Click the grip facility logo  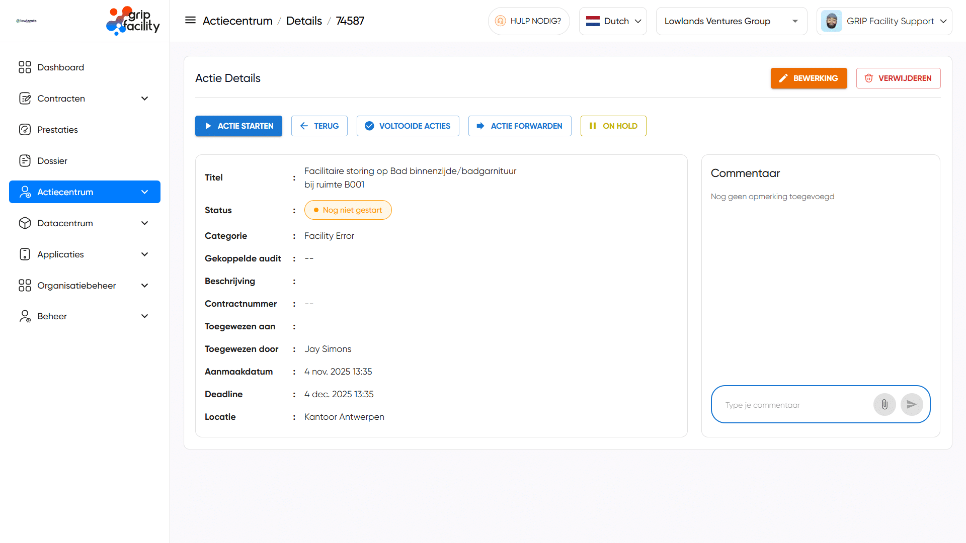[x=133, y=21]
